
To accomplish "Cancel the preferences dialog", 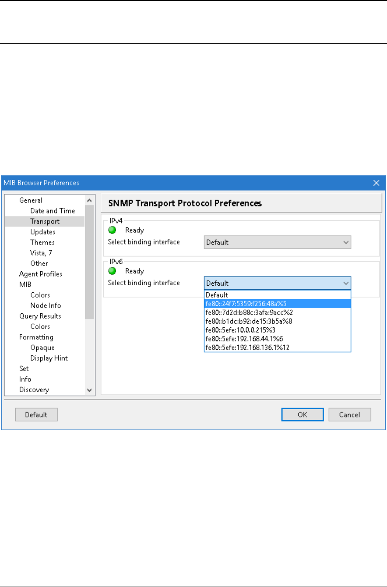I will [350, 415].
